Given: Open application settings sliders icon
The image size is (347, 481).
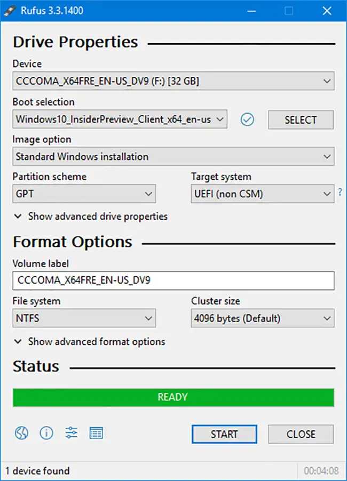Looking at the screenshot, I should pyautogui.click(x=71, y=433).
